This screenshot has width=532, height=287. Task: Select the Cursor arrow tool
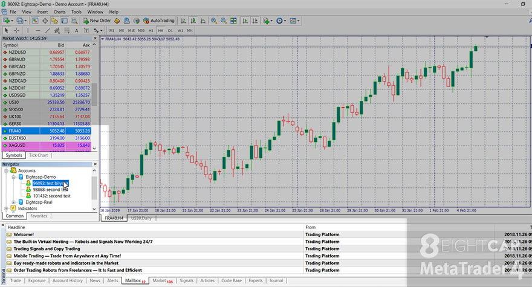(7, 31)
